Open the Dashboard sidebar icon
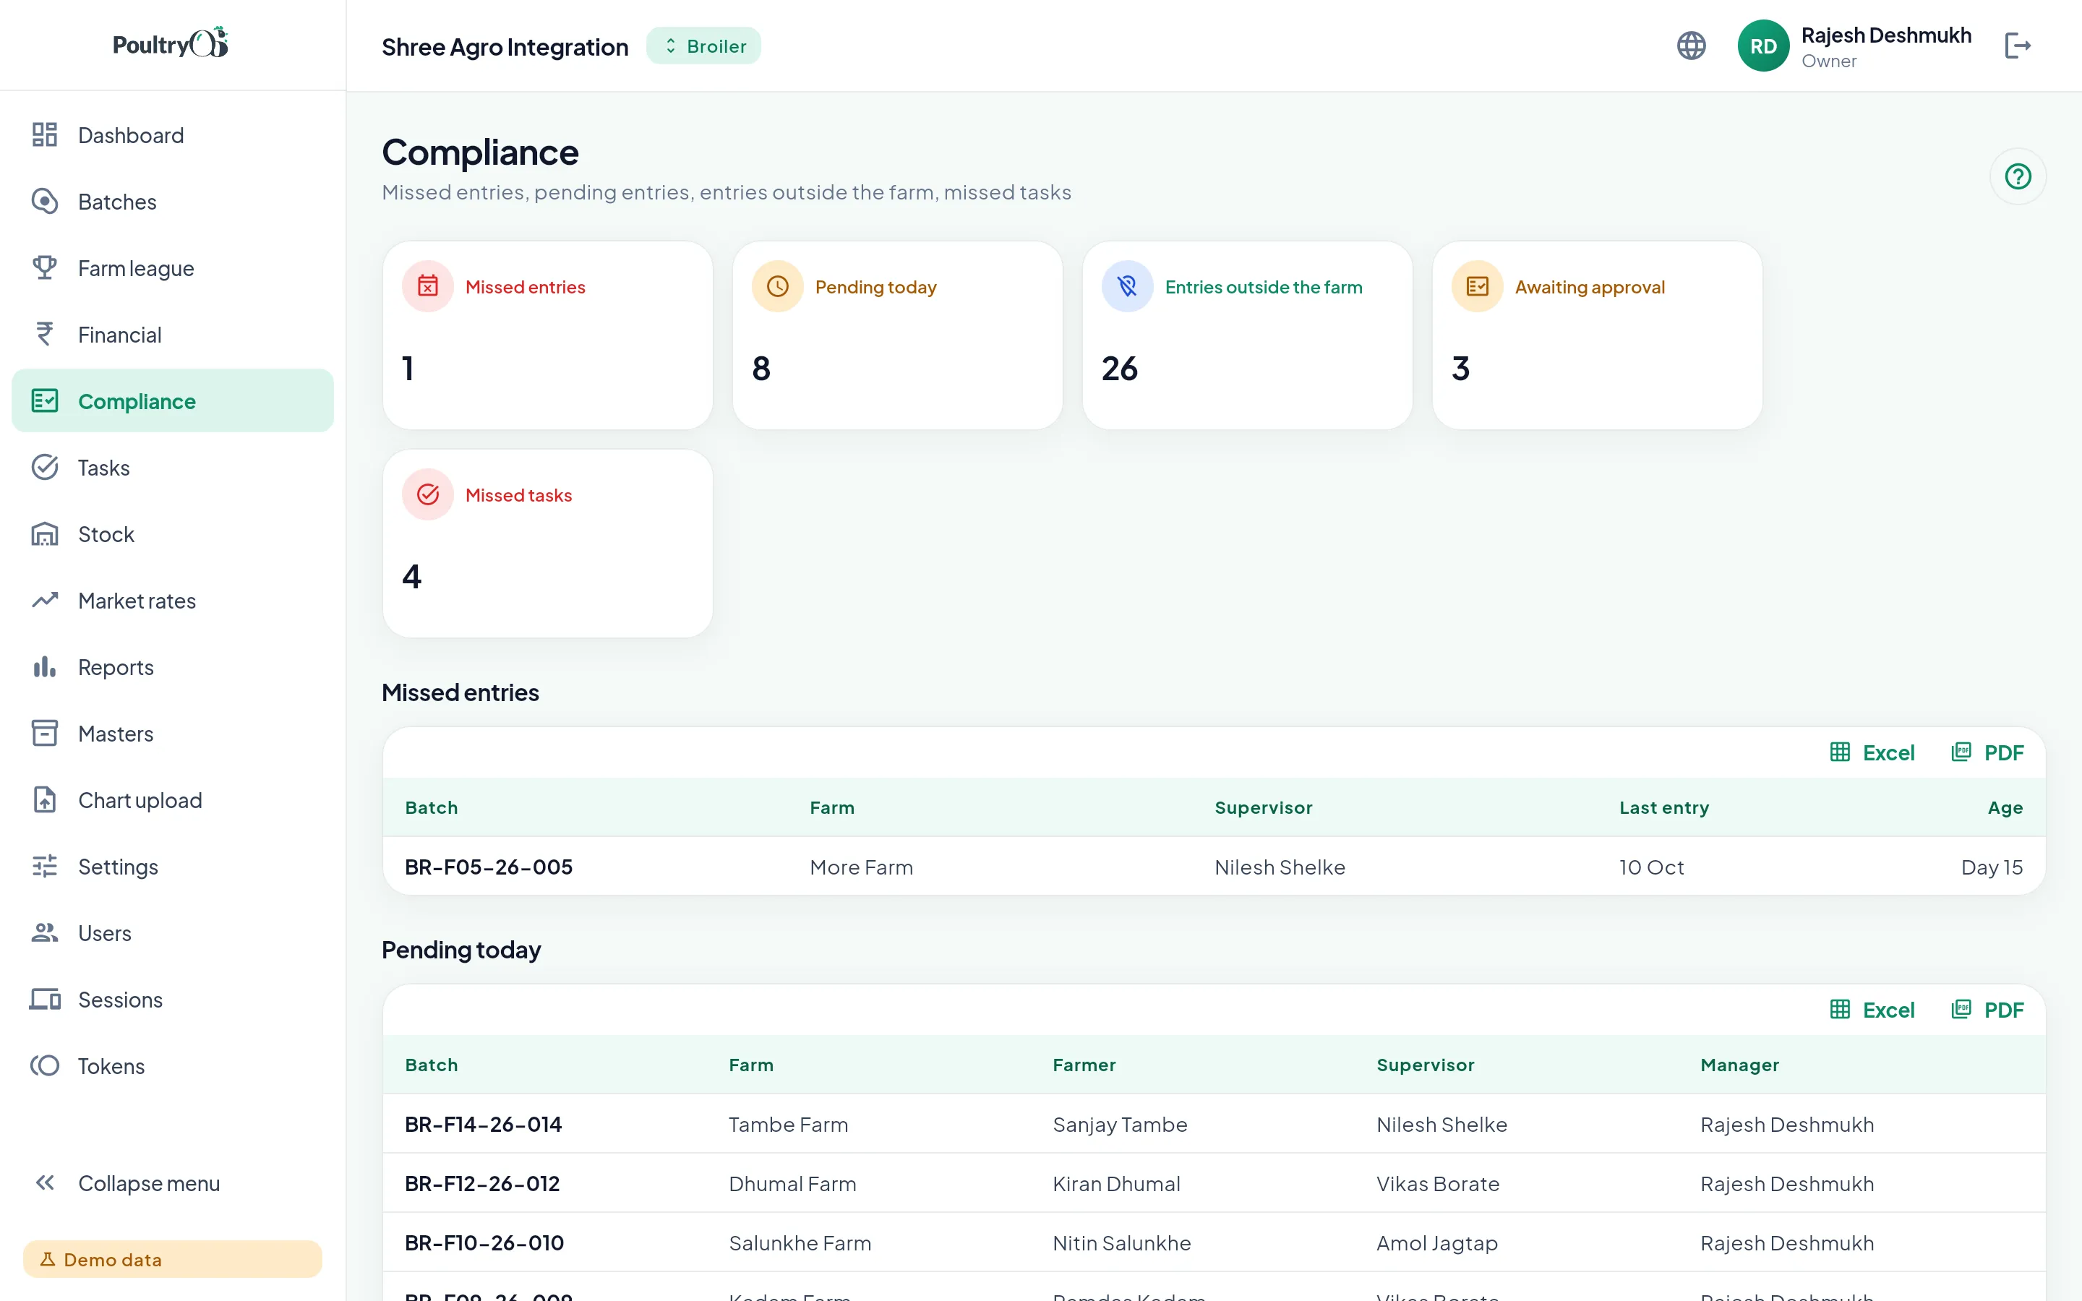 click(45, 135)
